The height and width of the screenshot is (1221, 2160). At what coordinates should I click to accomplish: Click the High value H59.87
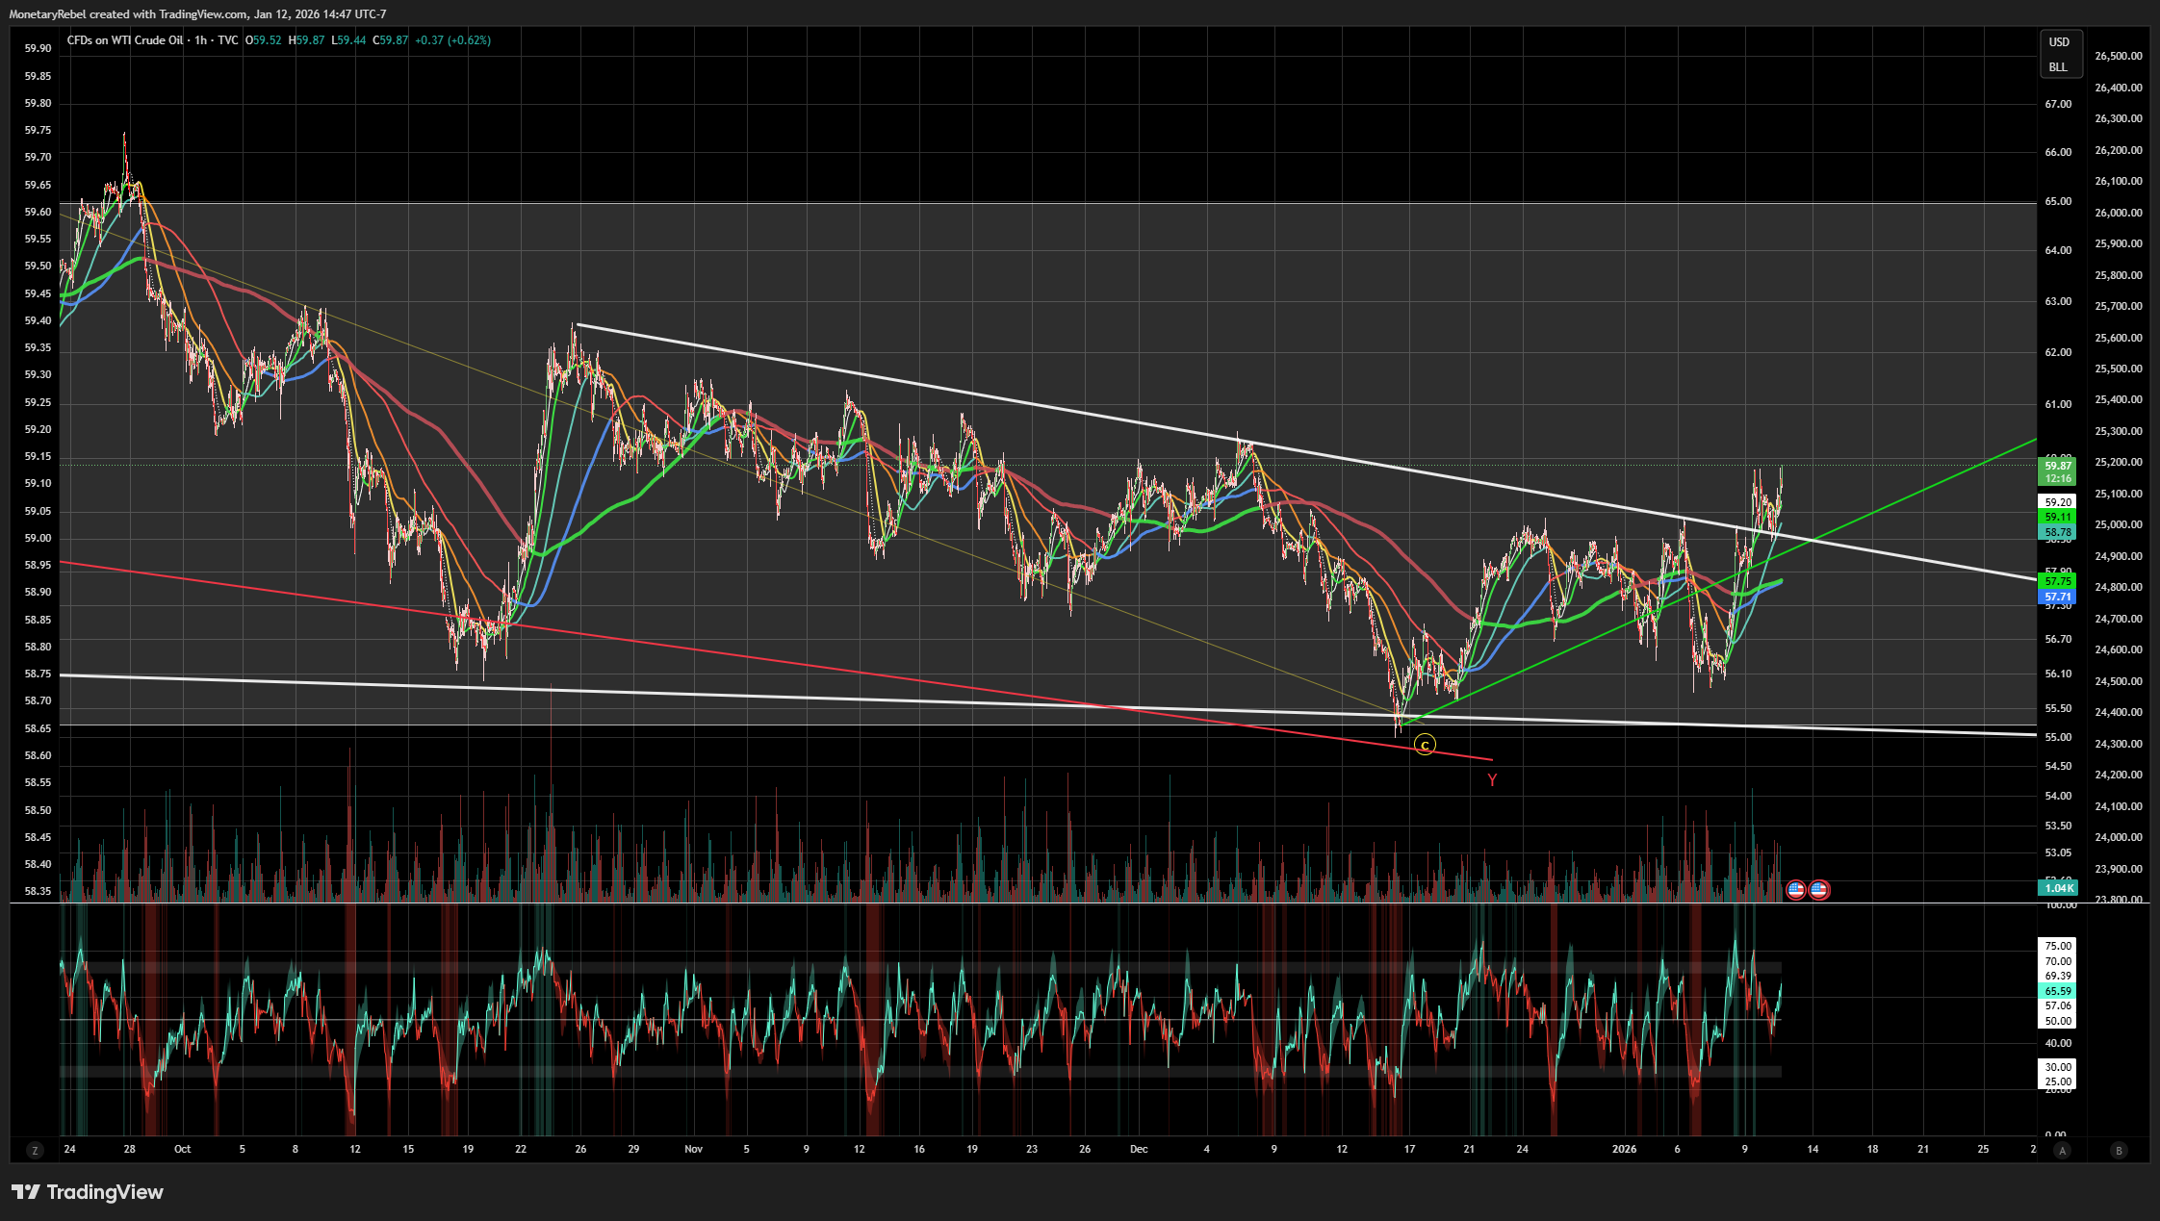[x=307, y=40]
